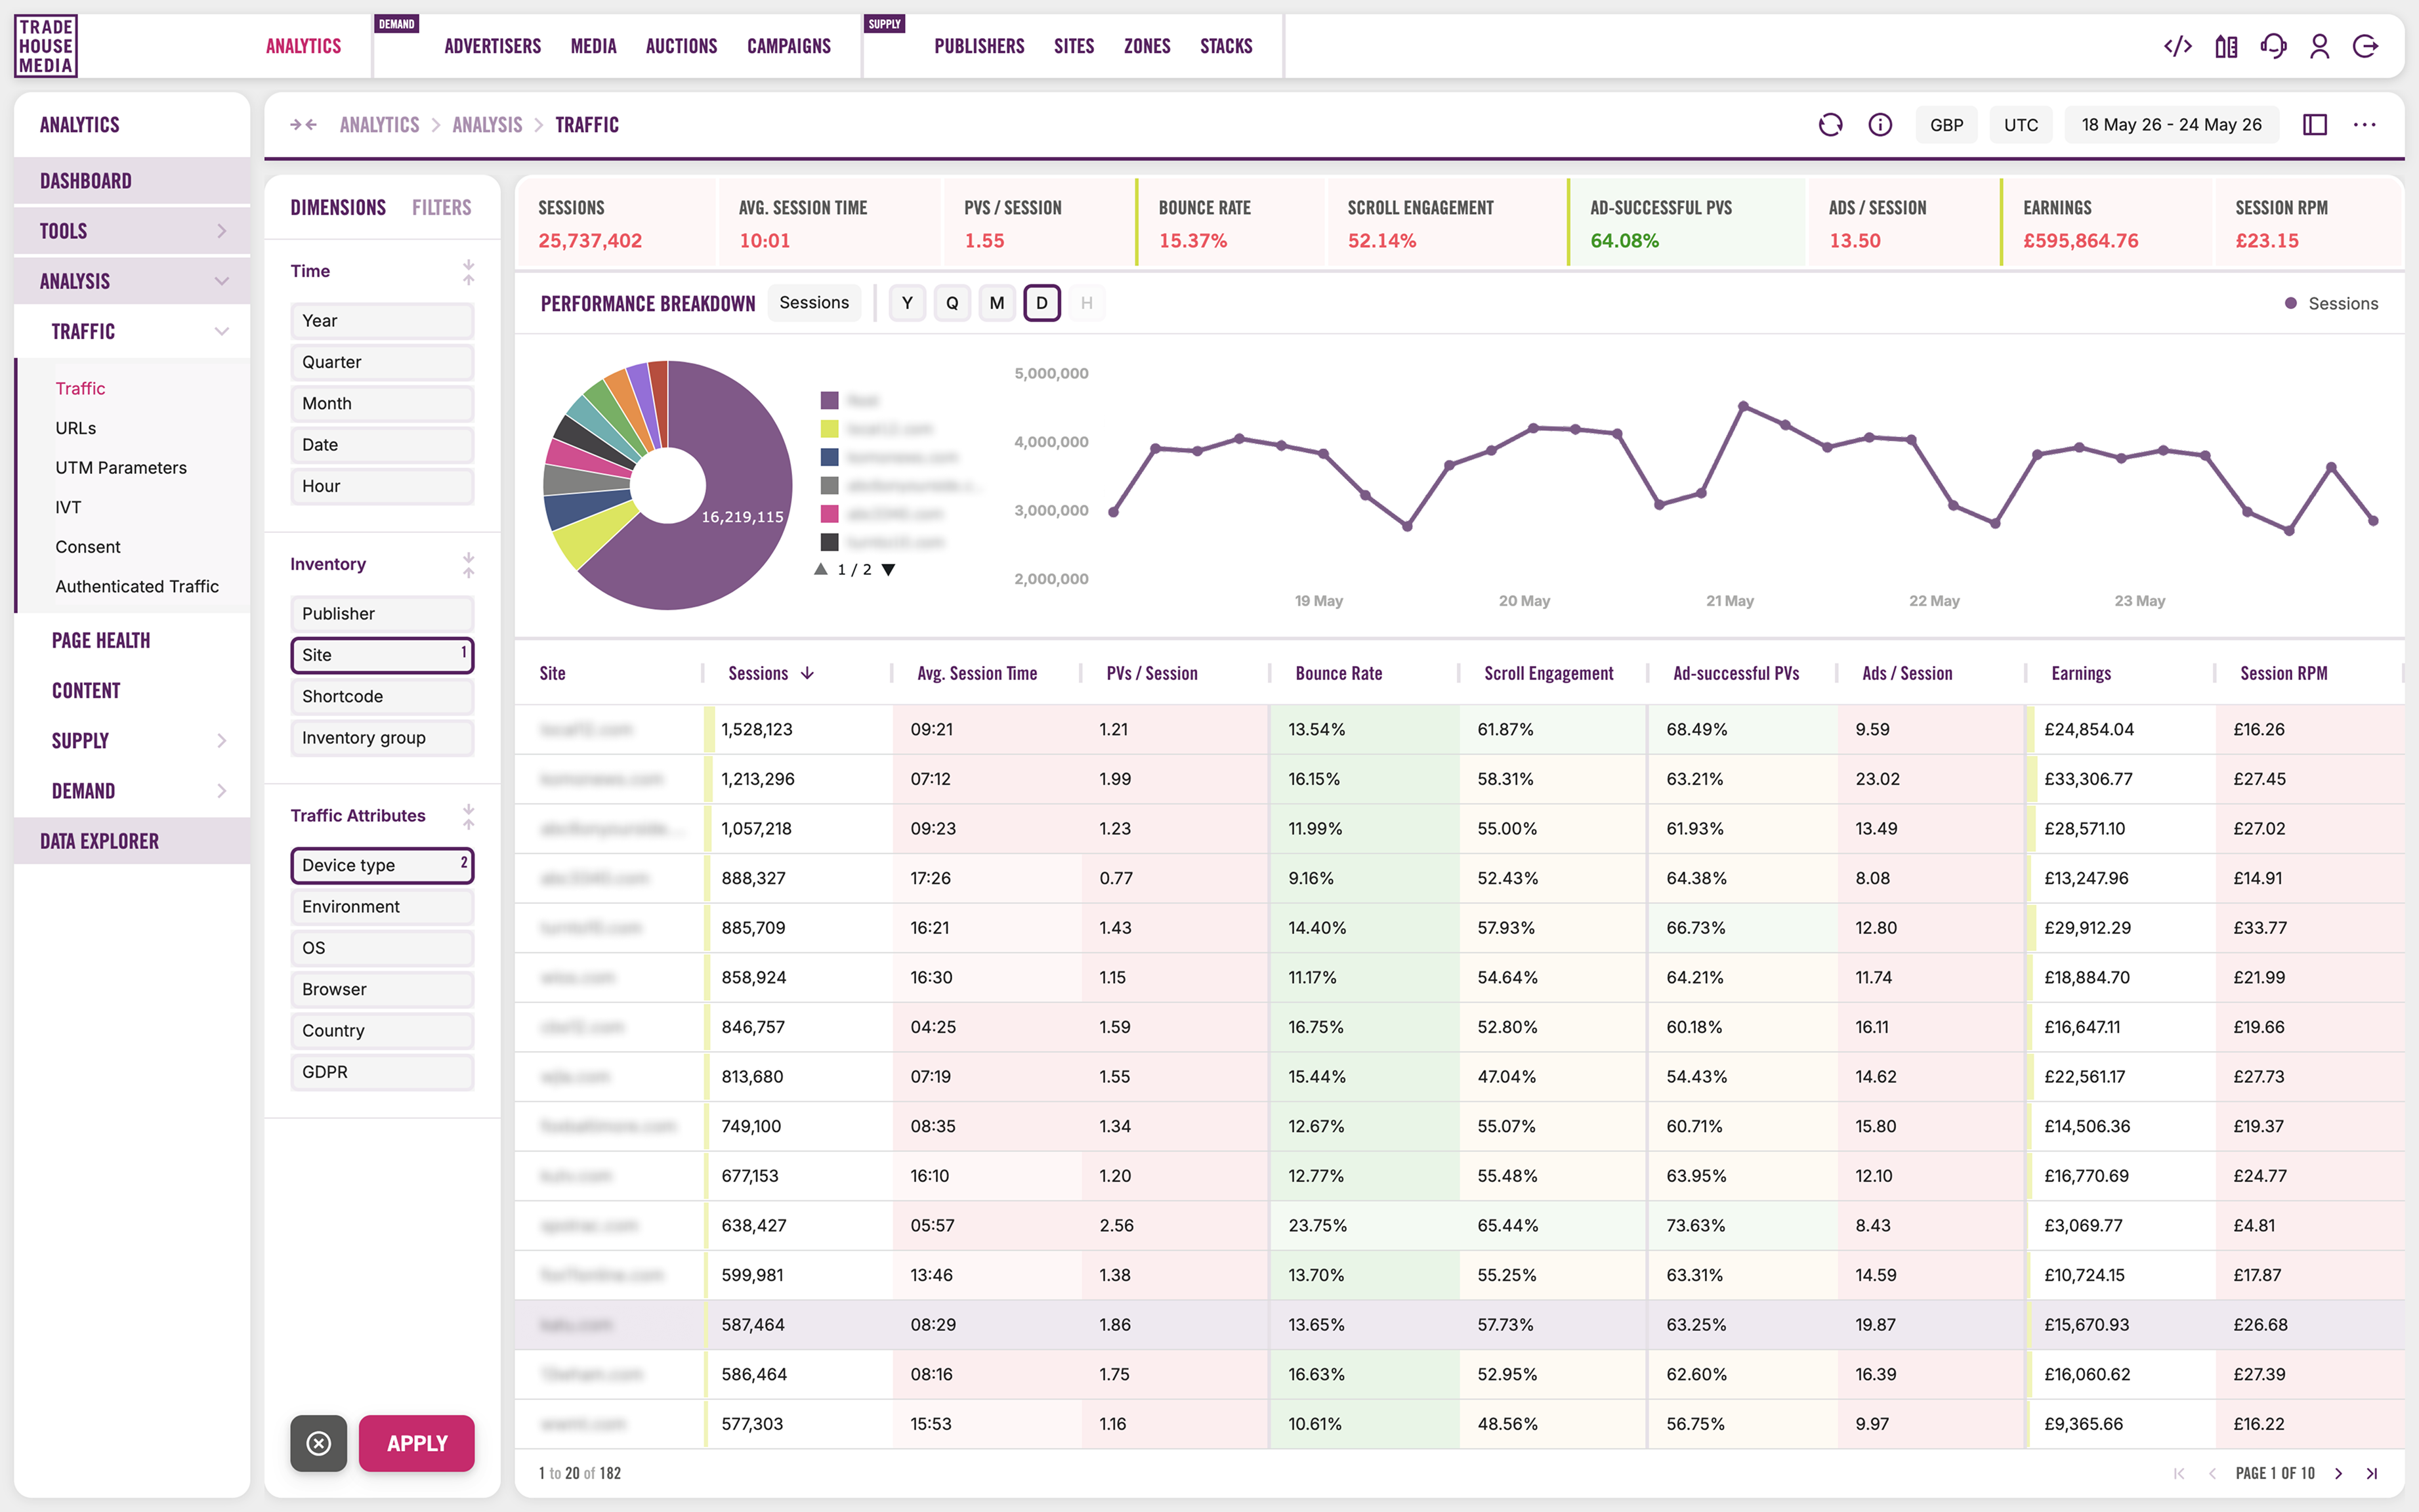Expand the Supply sidebar section
This screenshot has height=1512, width=2419.
pos(132,741)
